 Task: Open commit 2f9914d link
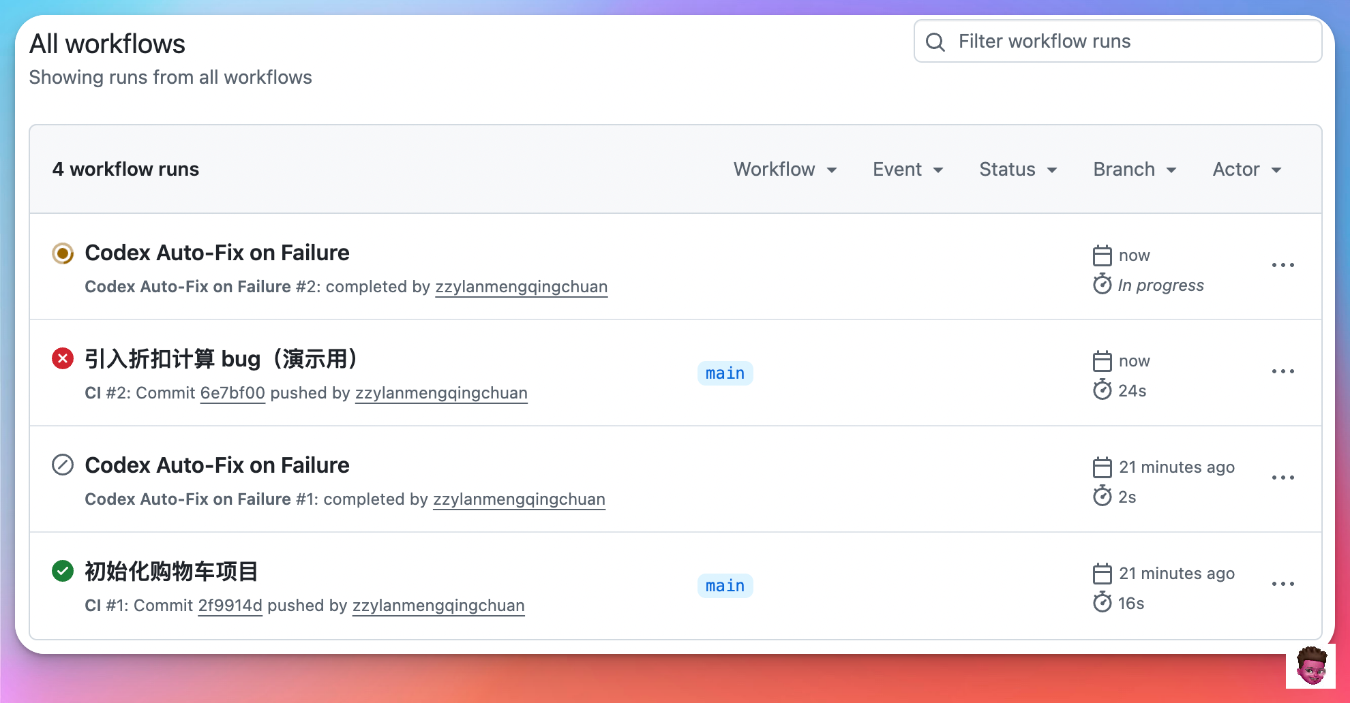[x=230, y=606]
